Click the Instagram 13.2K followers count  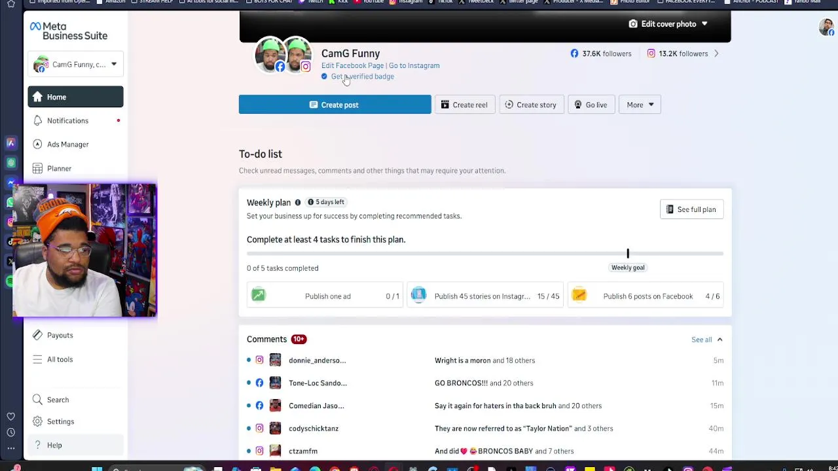pyautogui.click(x=677, y=54)
